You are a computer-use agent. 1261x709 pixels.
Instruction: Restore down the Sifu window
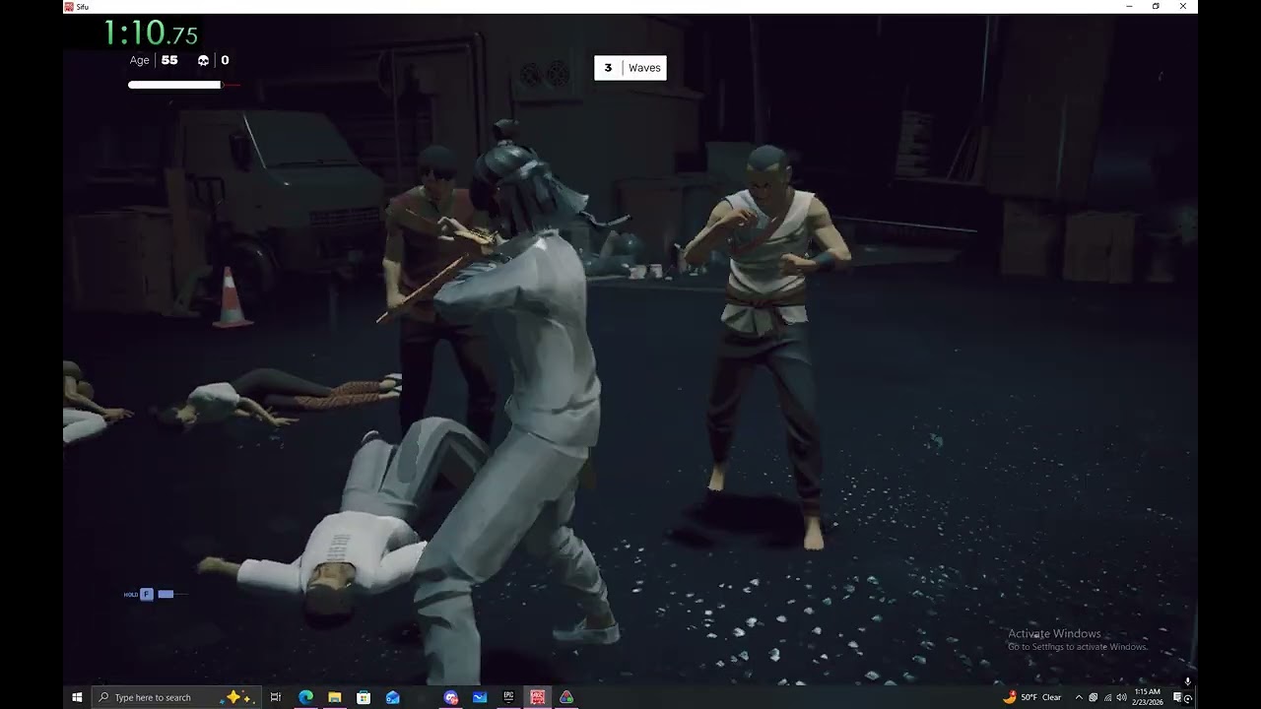click(1156, 6)
